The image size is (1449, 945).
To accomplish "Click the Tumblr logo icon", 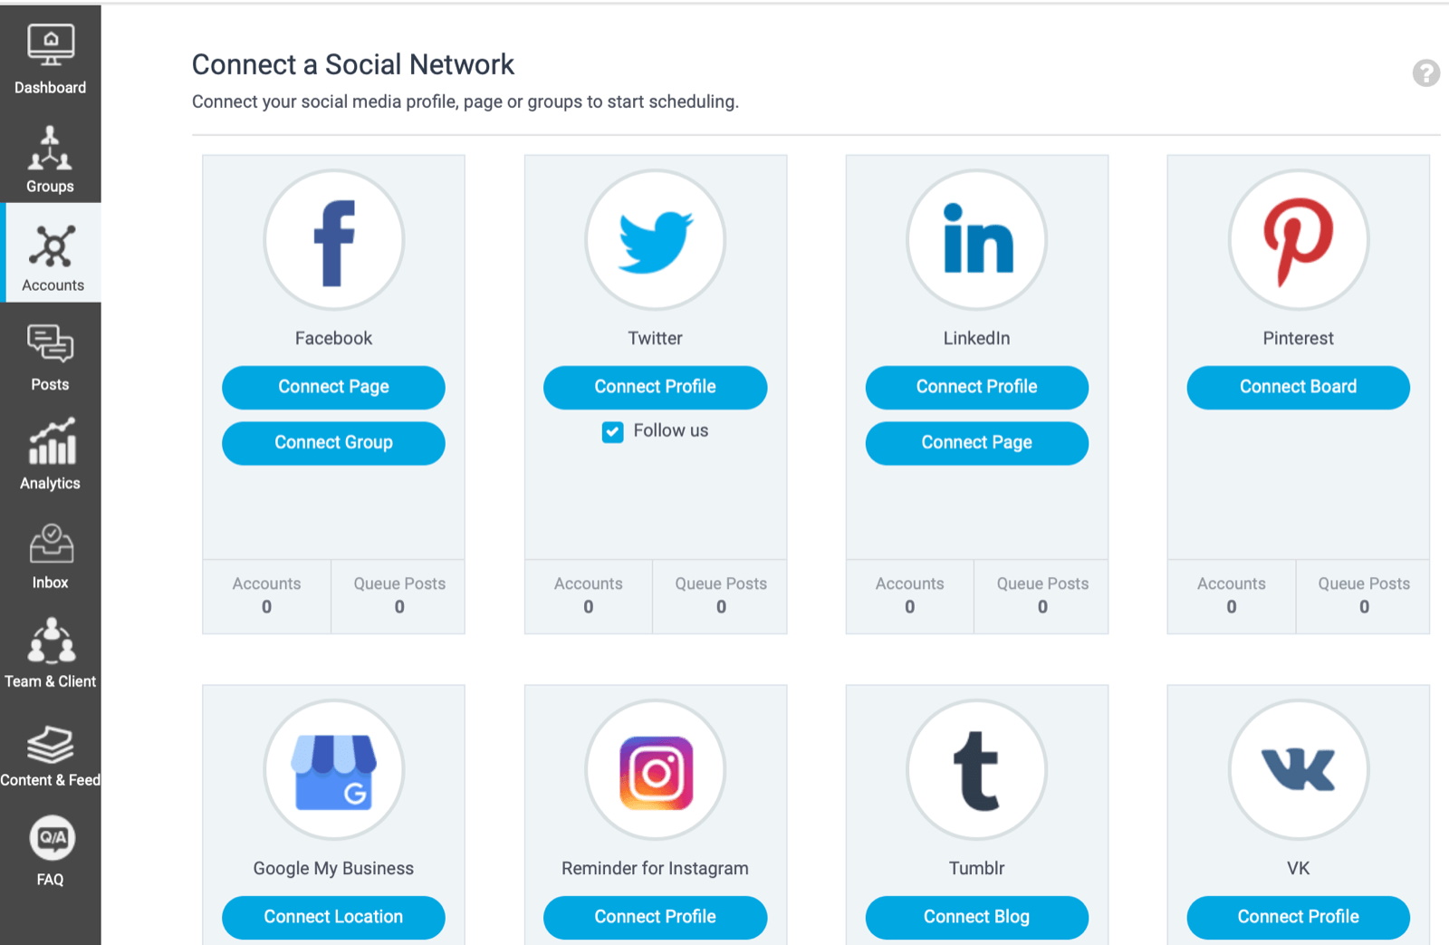I will (976, 771).
